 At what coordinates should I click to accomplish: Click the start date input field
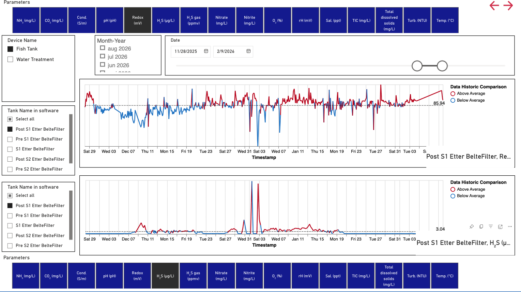pyautogui.click(x=191, y=52)
